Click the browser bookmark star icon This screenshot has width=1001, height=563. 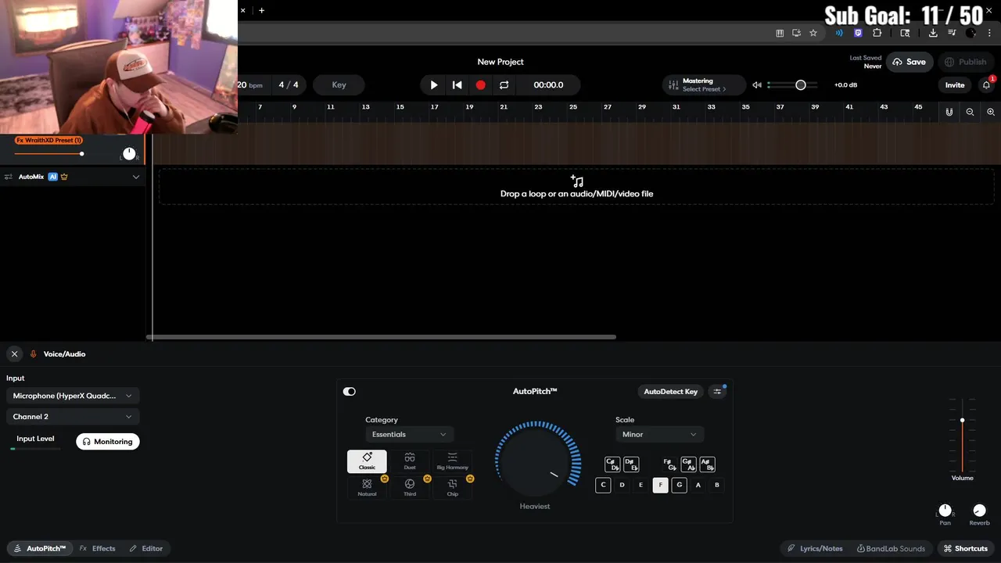pos(813,33)
